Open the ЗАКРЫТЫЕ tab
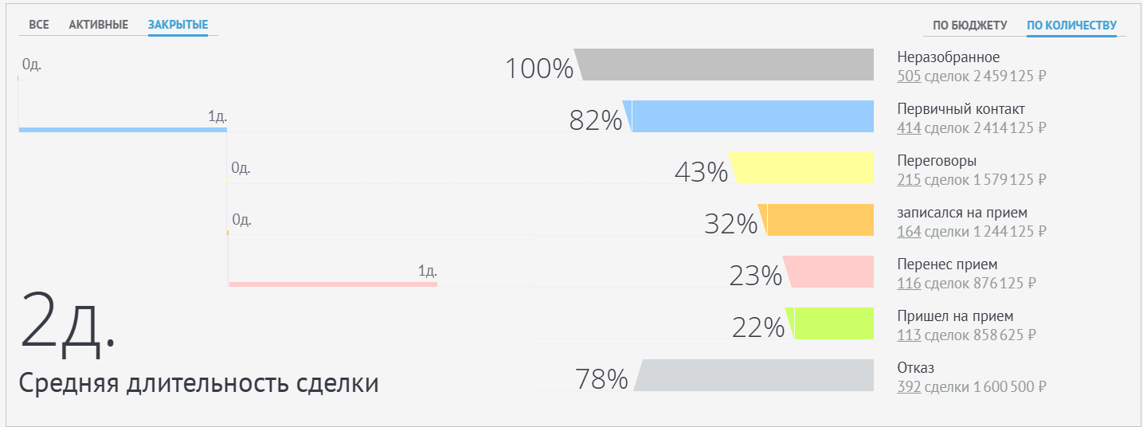The height and width of the screenshot is (427, 1143). (178, 25)
